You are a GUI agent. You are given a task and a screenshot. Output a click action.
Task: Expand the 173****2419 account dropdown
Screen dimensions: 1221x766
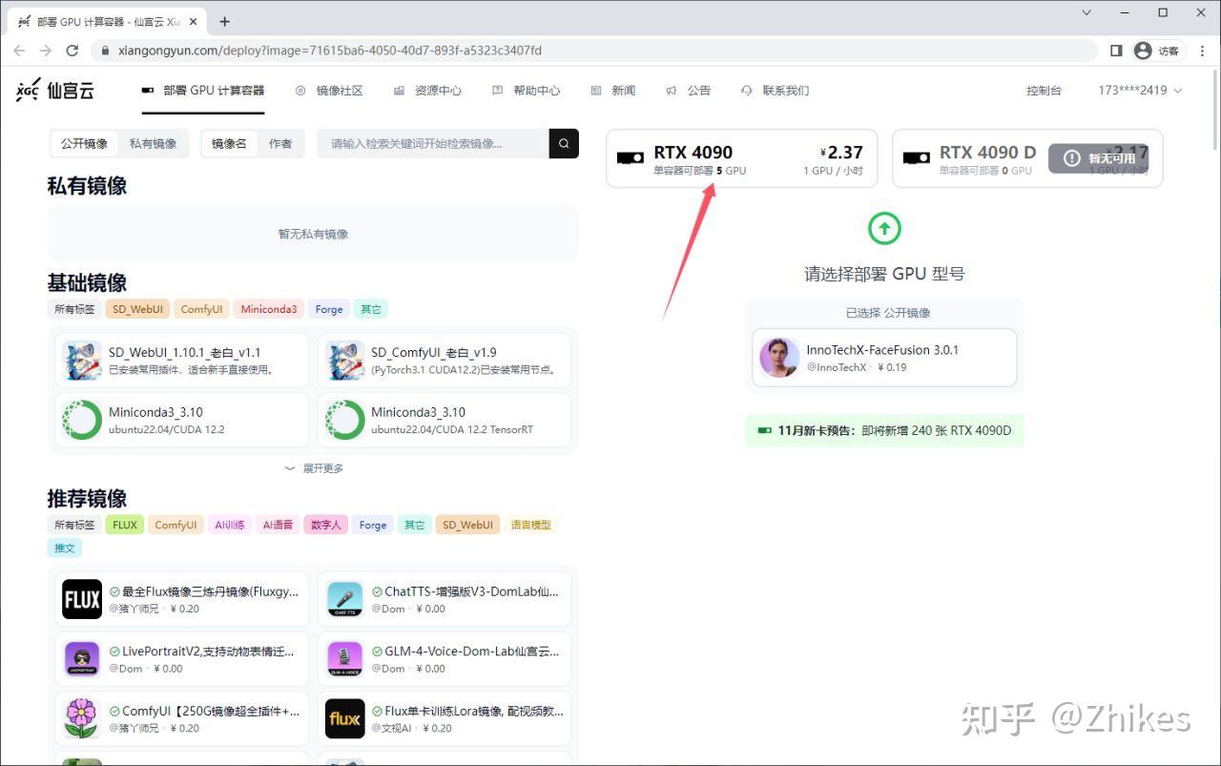[1140, 91]
